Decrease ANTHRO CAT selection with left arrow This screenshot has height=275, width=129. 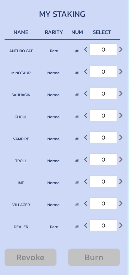tap(86, 49)
